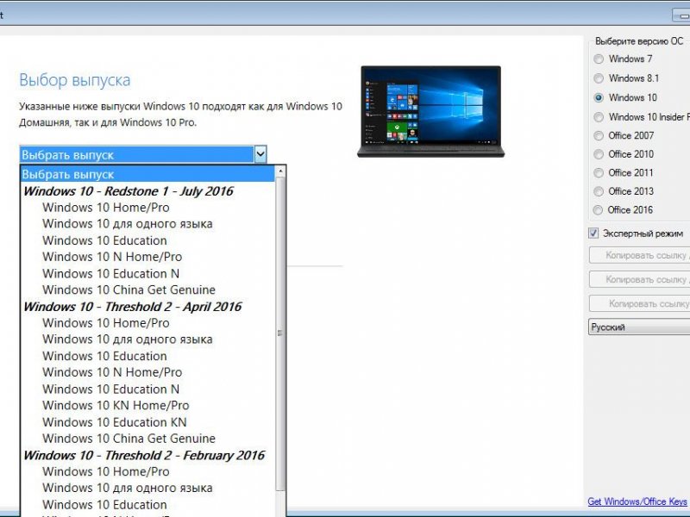Choose Windows 10 Education KN edition
Image resolution: width=690 pixels, height=517 pixels.
click(147, 422)
